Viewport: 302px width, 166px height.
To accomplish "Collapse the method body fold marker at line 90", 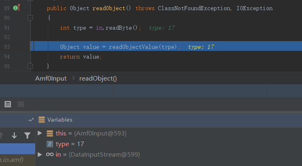I will pos(30,18).
